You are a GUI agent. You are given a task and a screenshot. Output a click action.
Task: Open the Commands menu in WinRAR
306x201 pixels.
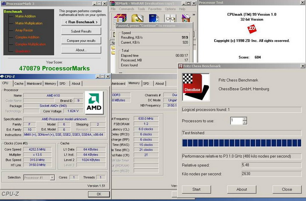tap(127, 9)
